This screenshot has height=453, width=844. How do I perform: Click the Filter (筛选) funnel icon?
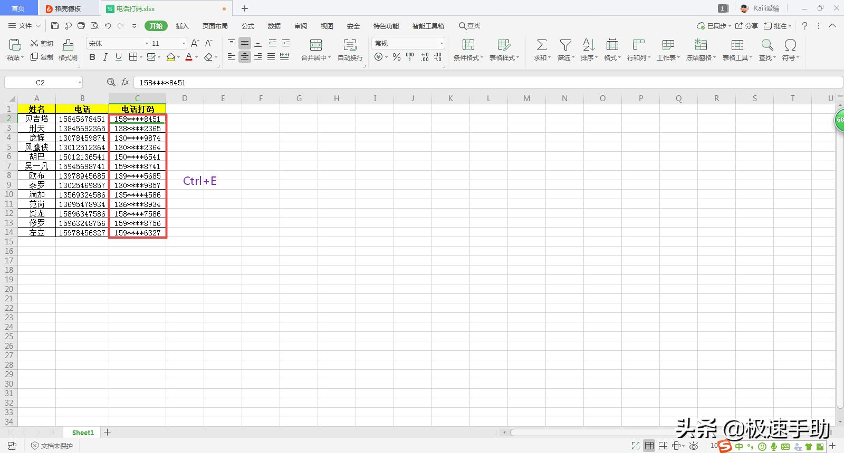(x=565, y=45)
